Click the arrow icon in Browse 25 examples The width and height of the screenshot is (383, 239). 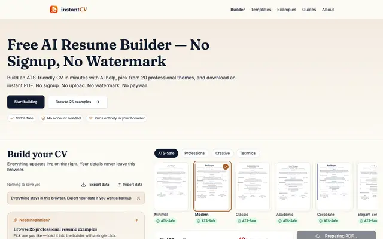point(98,102)
